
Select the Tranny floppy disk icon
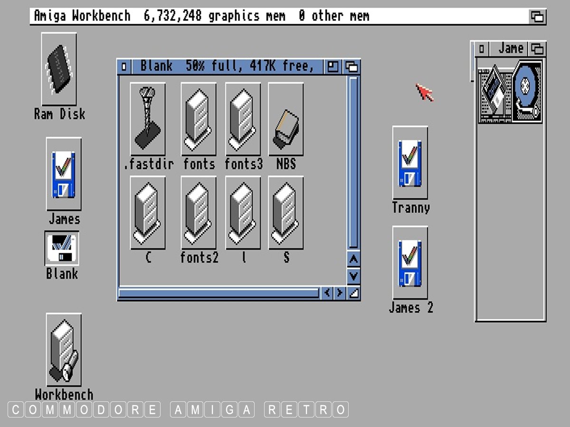tap(410, 163)
